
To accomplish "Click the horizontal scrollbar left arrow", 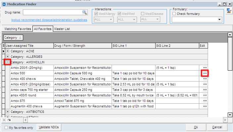I will 25,120.
